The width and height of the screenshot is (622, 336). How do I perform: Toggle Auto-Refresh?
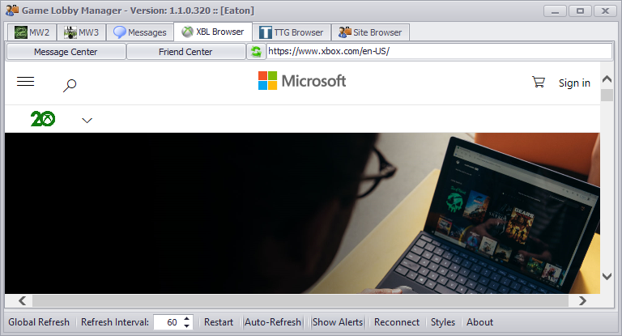click(273, 322)
